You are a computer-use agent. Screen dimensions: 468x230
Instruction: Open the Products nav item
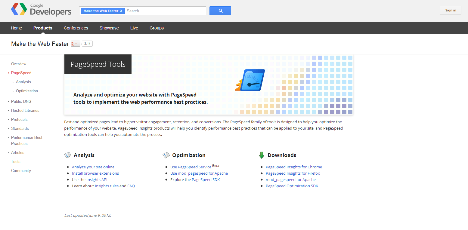(x=43, y=28)
